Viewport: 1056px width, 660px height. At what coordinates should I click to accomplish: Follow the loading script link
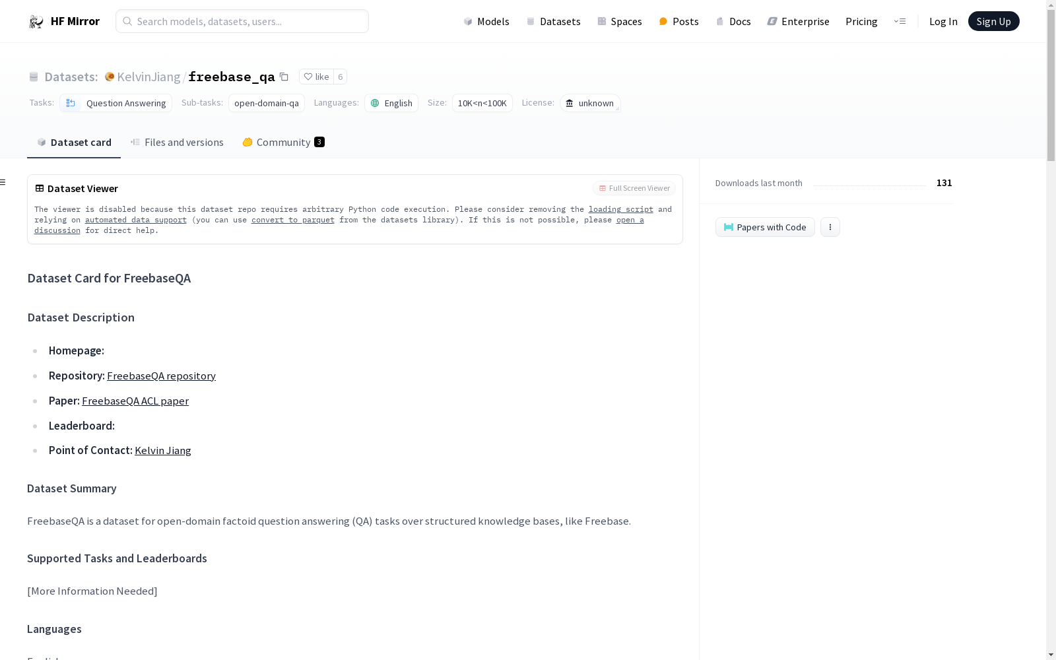pos(621,209)
